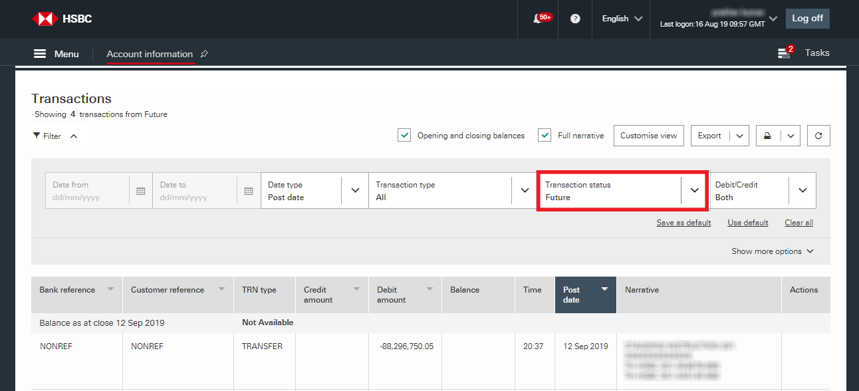Image resolution: width=859 pixels, height=391 pixels.
Task: Open the Tasks menu item
Action: coord(817,53)
